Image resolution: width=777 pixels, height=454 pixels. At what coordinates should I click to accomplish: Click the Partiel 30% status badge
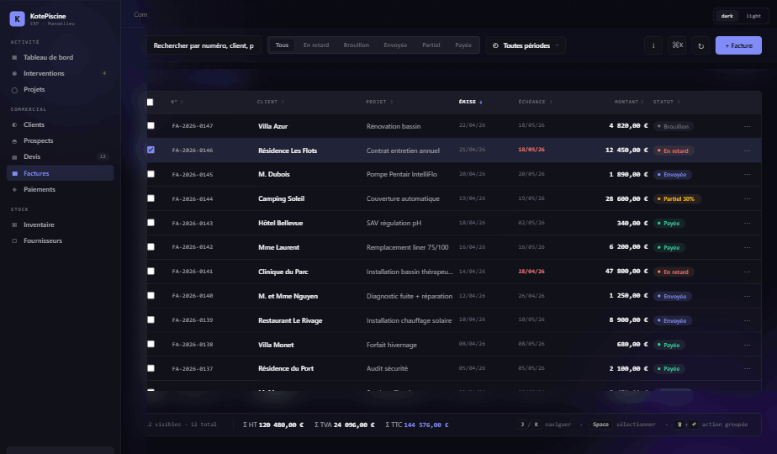pos(676,198)
